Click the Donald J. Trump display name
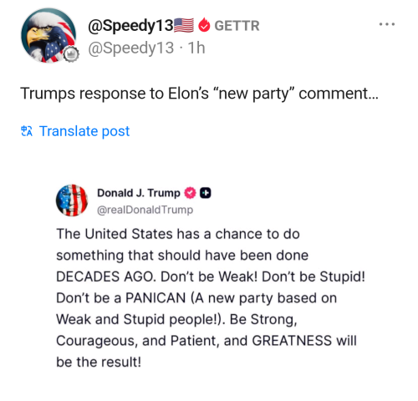 139,193
